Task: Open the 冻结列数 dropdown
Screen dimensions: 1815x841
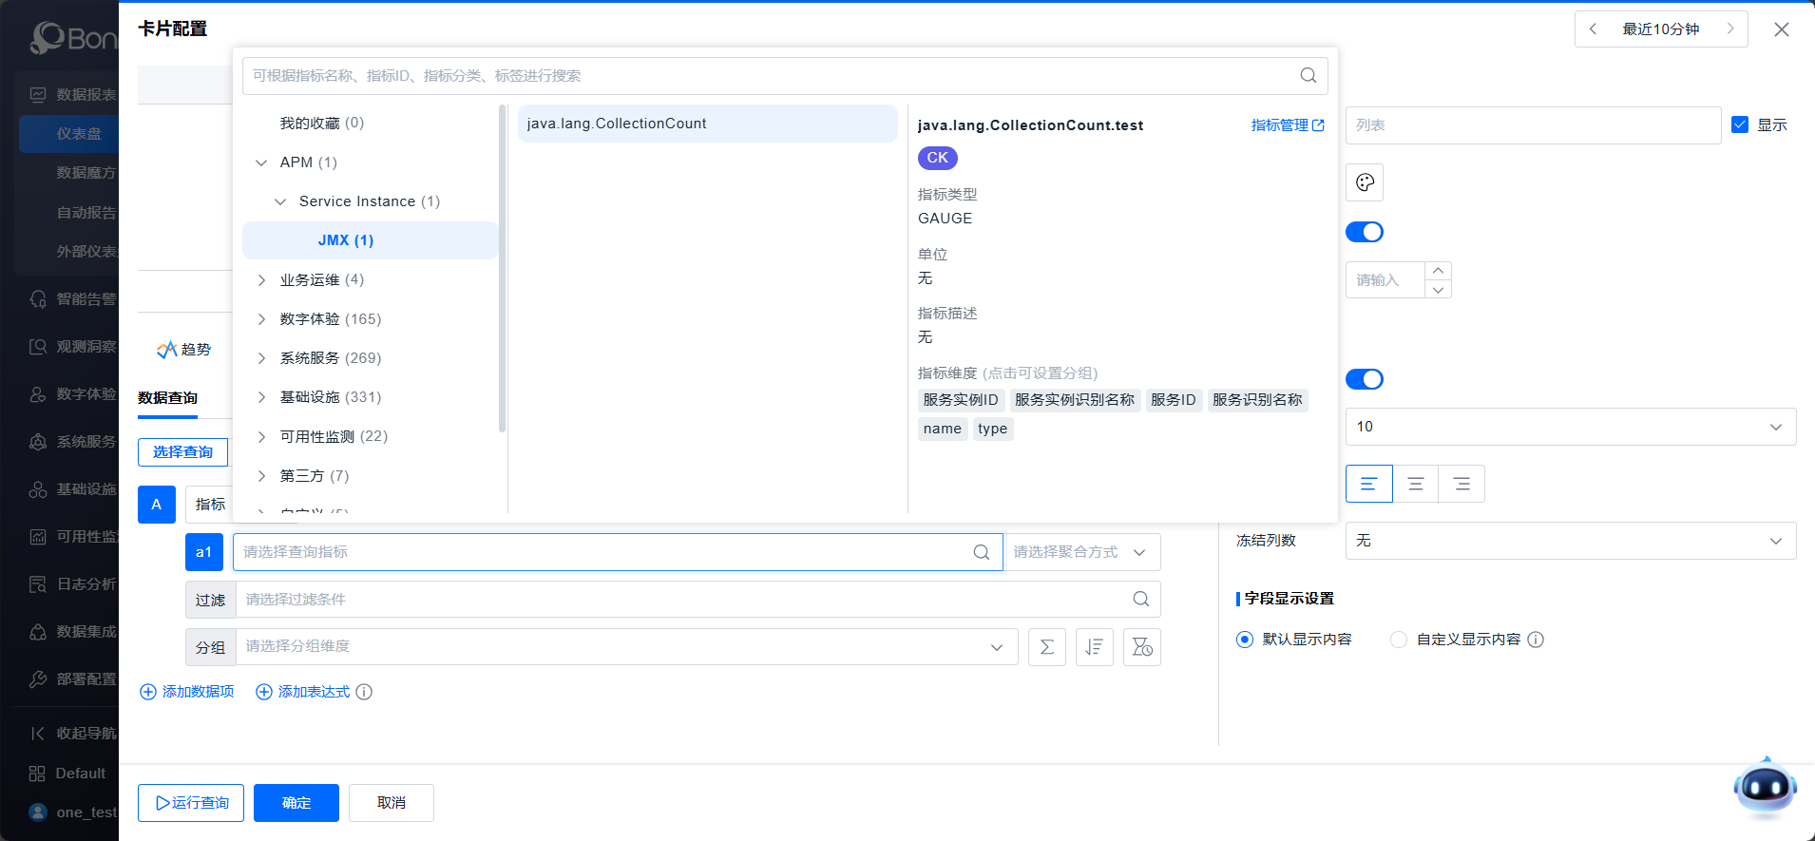Action: tap(1570, 541)
